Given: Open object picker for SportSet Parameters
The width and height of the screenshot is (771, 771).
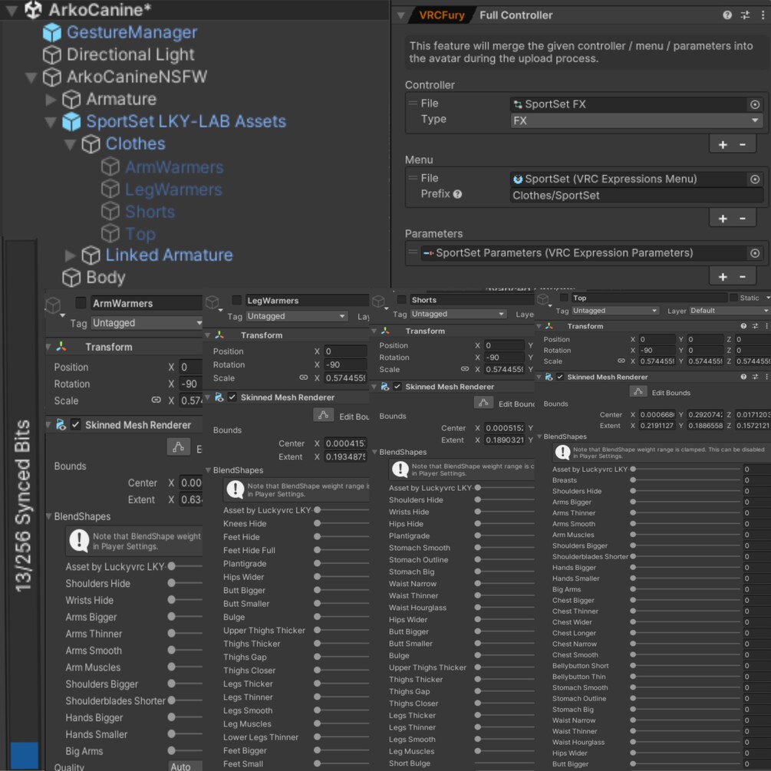Looking at the screenshot, I should click(755, 252).
